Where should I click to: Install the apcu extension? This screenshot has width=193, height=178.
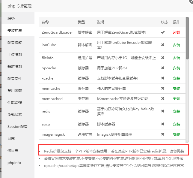(x=177, y=124)
